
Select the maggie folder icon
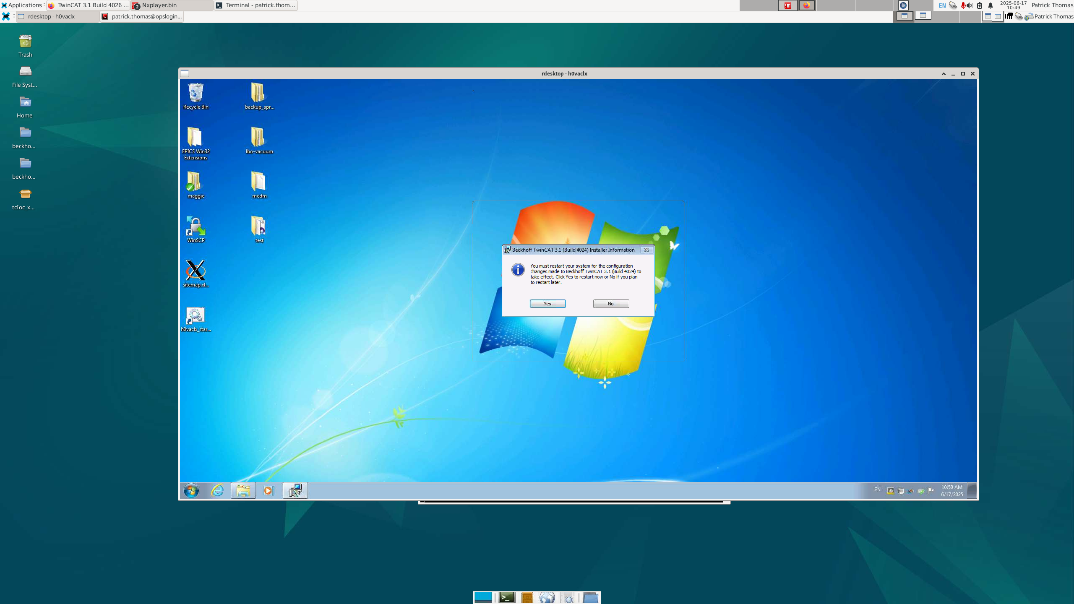[196, 185]
